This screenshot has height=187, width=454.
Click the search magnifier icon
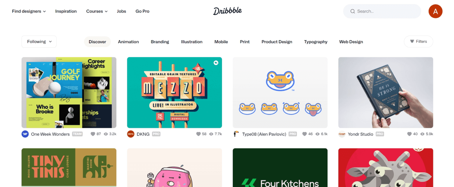[x=352, y=11]
